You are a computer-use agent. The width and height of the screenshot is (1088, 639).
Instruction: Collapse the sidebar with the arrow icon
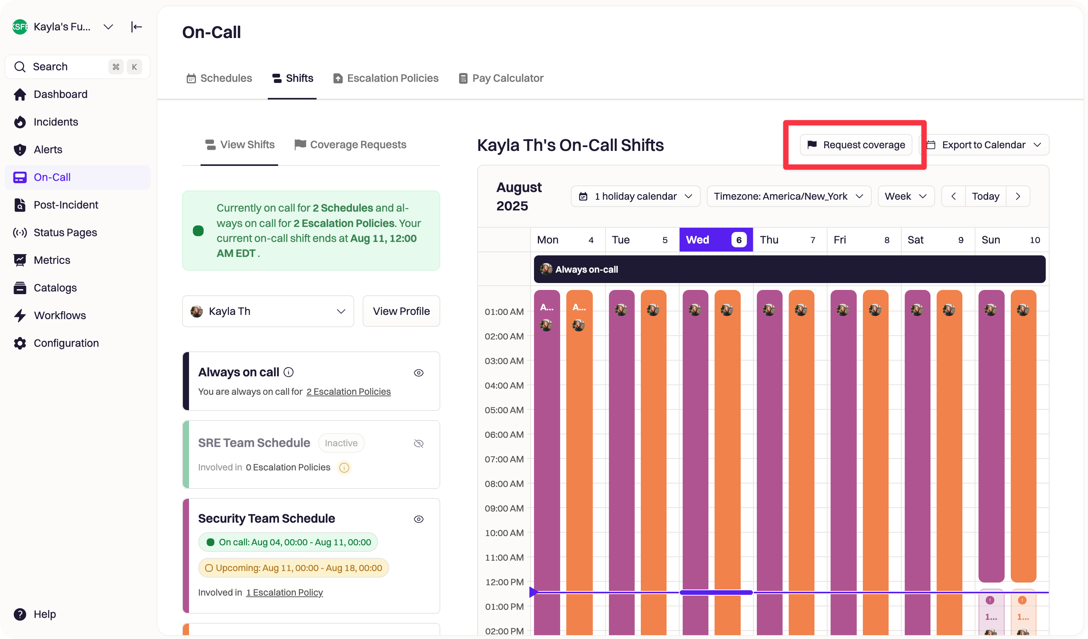136,27
